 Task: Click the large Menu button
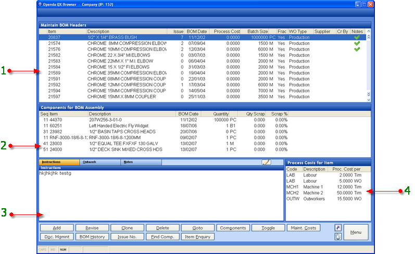point(356,232)
